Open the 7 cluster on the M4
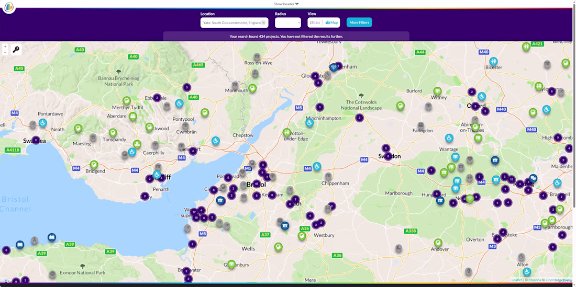The width and height of the screenshot is (576, 287). click(x=431, y=170)
